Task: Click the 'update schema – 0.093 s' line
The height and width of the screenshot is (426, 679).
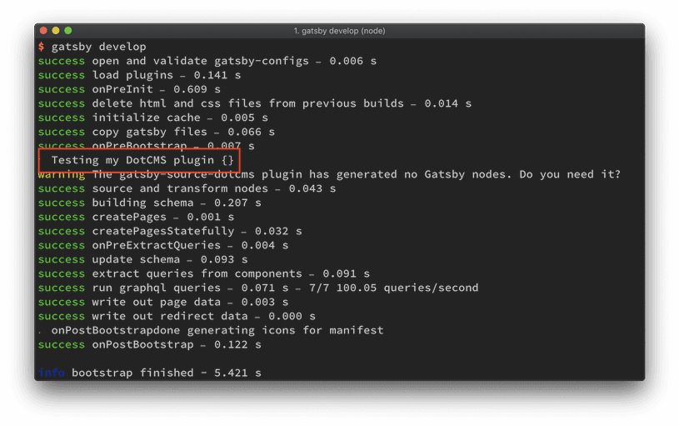Action: [x=143, y=259]
